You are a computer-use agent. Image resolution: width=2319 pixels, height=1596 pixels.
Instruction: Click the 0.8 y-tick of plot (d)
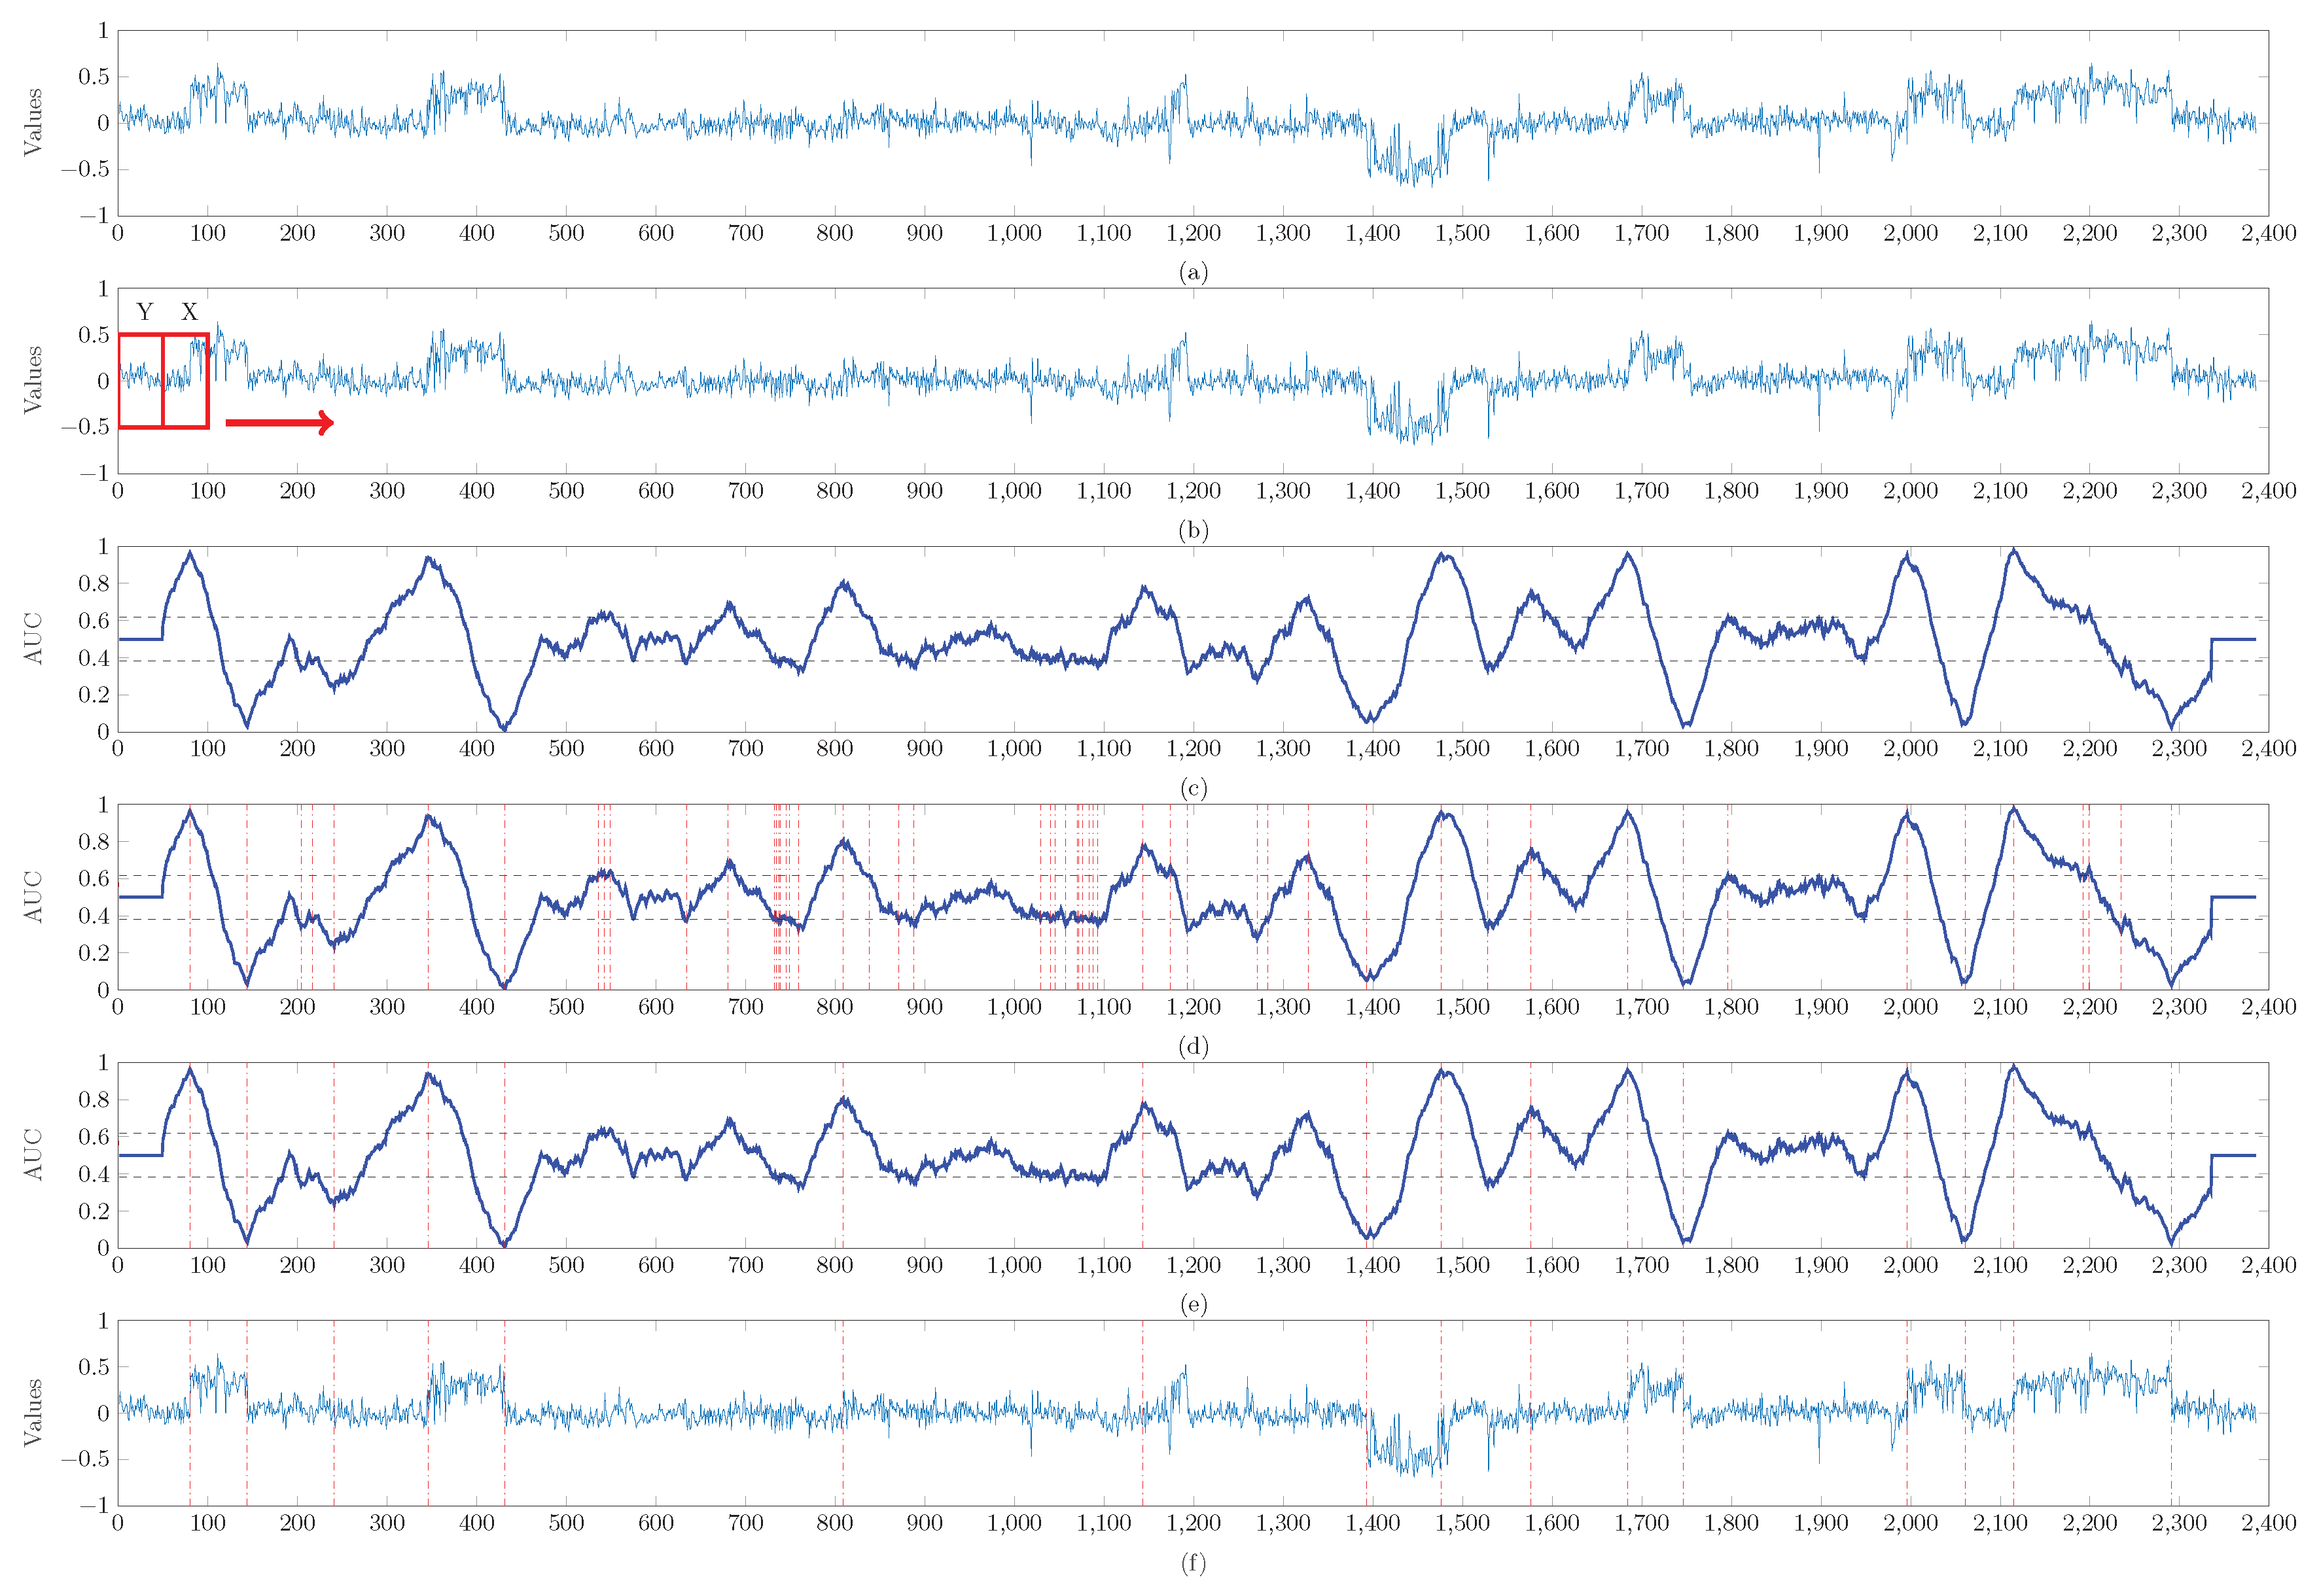94,842
